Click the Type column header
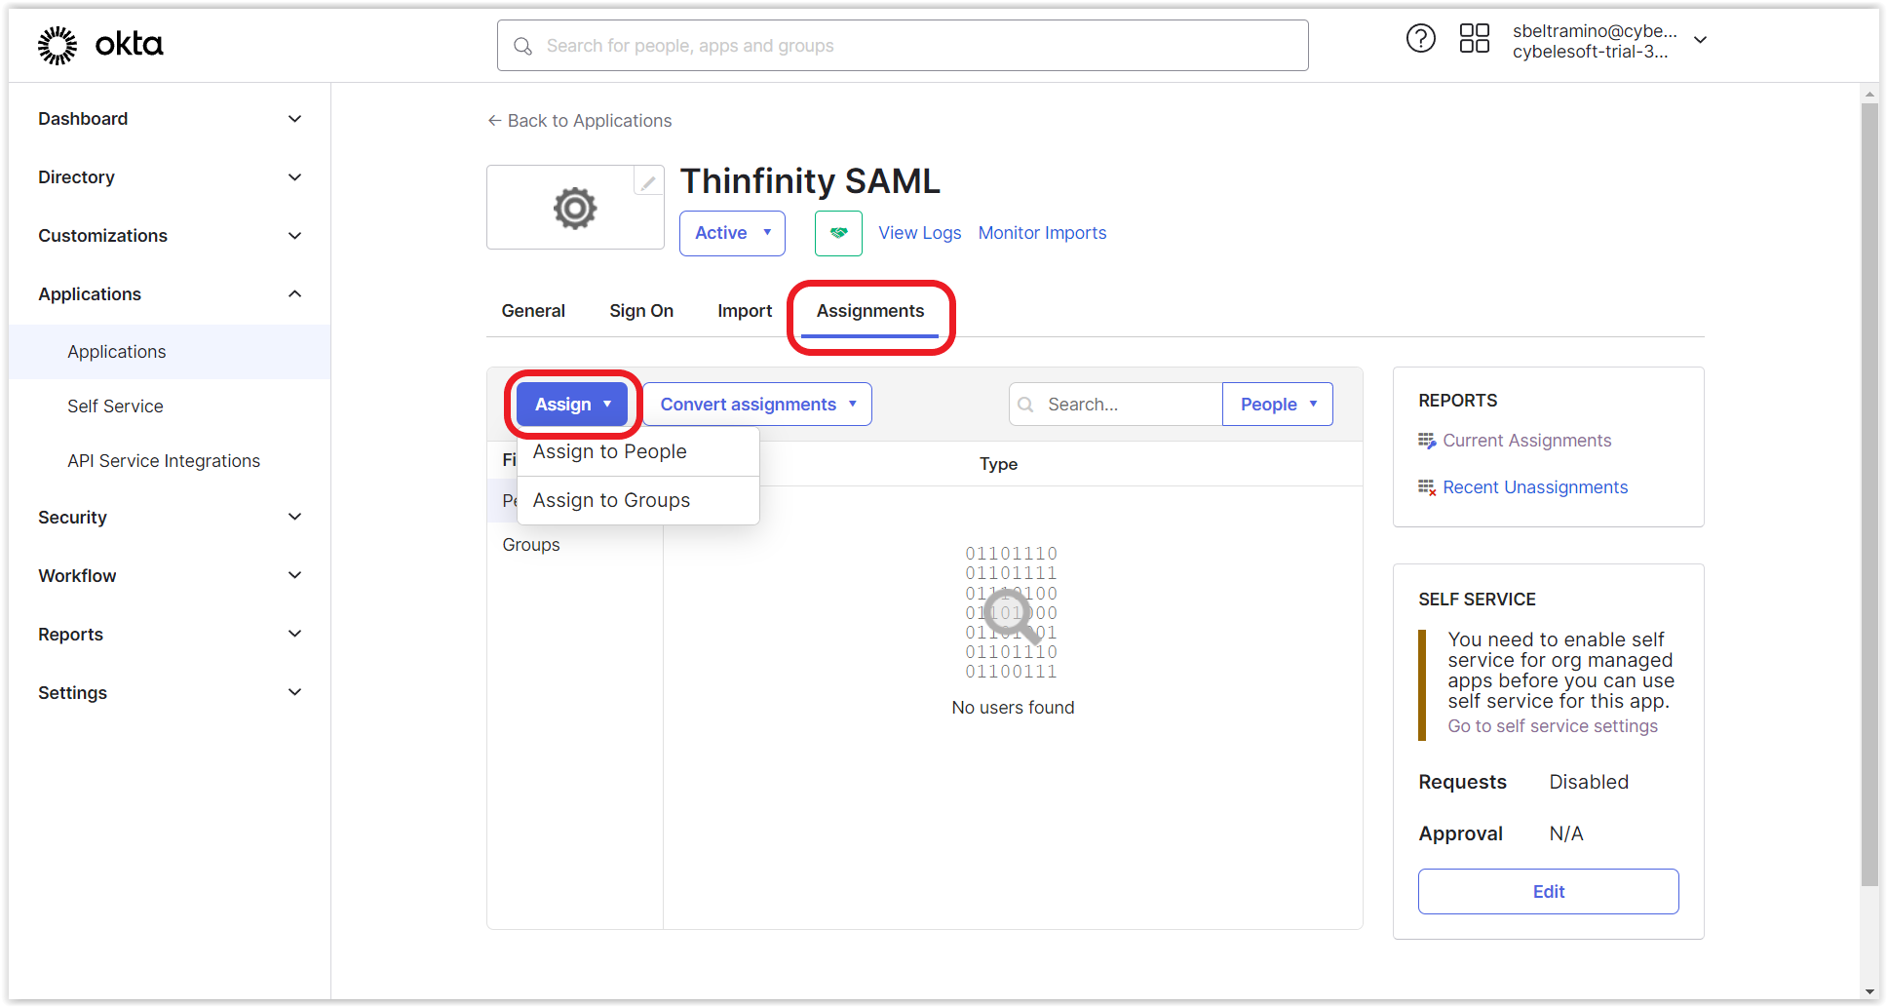This screenshot has width=1887, height=1007. pos(998,464)
